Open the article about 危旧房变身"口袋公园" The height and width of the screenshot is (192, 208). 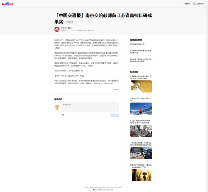(137, 44)
